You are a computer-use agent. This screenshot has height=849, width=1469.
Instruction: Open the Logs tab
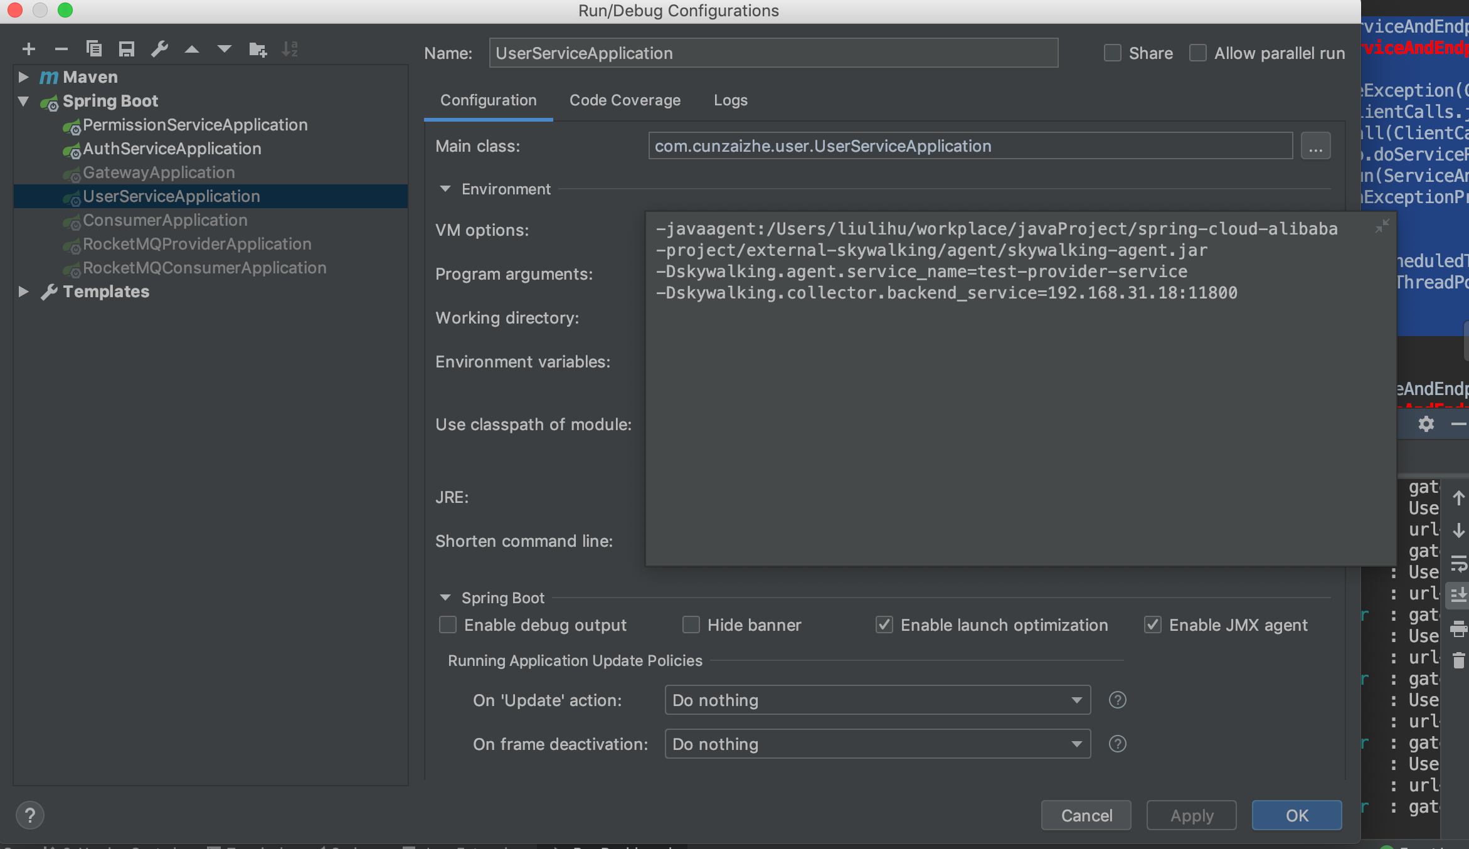[730, 100]
